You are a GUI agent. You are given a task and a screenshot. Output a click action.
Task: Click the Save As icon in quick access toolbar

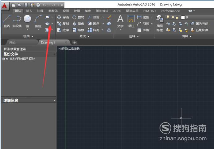(x=32, y=5)
